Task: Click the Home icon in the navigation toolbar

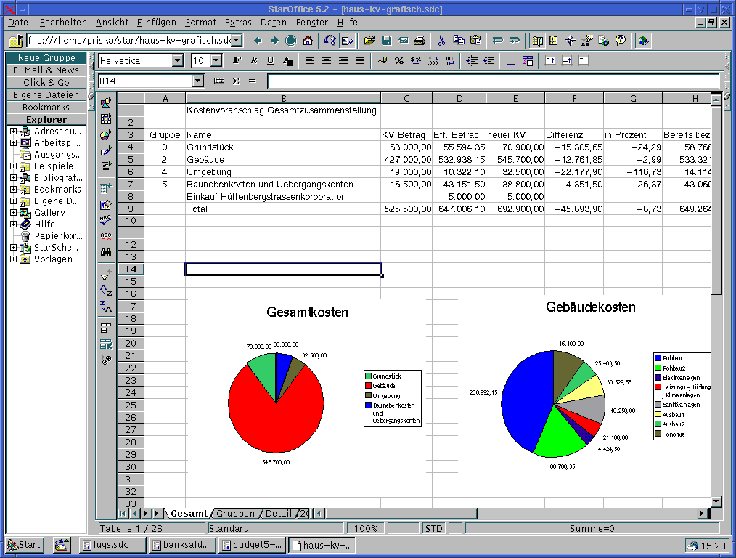Action: click(308, 41)
